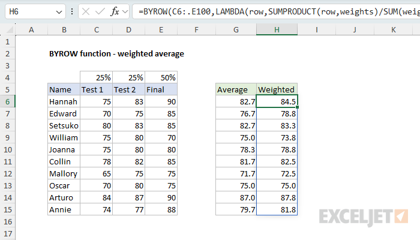Click weighted value 73.8 for William
The image size is (420, 240).
[277, 137]
